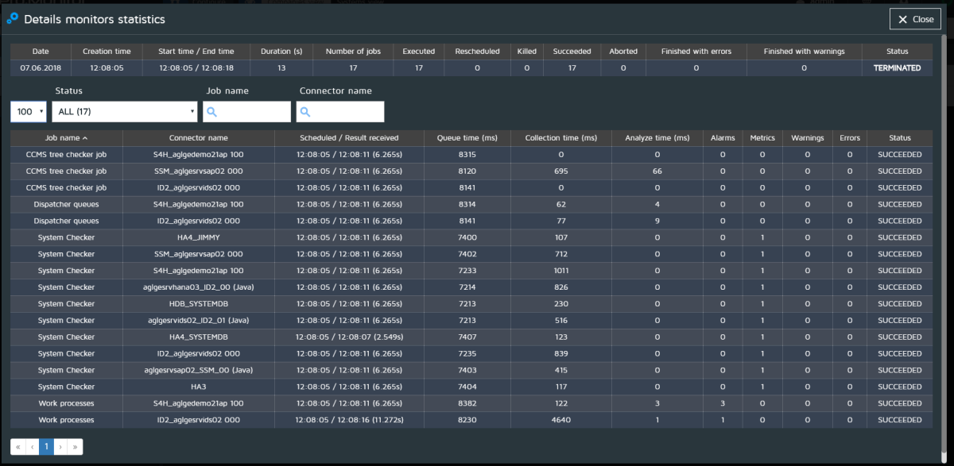Click the Job name search magnifier icon

[212, 112]
